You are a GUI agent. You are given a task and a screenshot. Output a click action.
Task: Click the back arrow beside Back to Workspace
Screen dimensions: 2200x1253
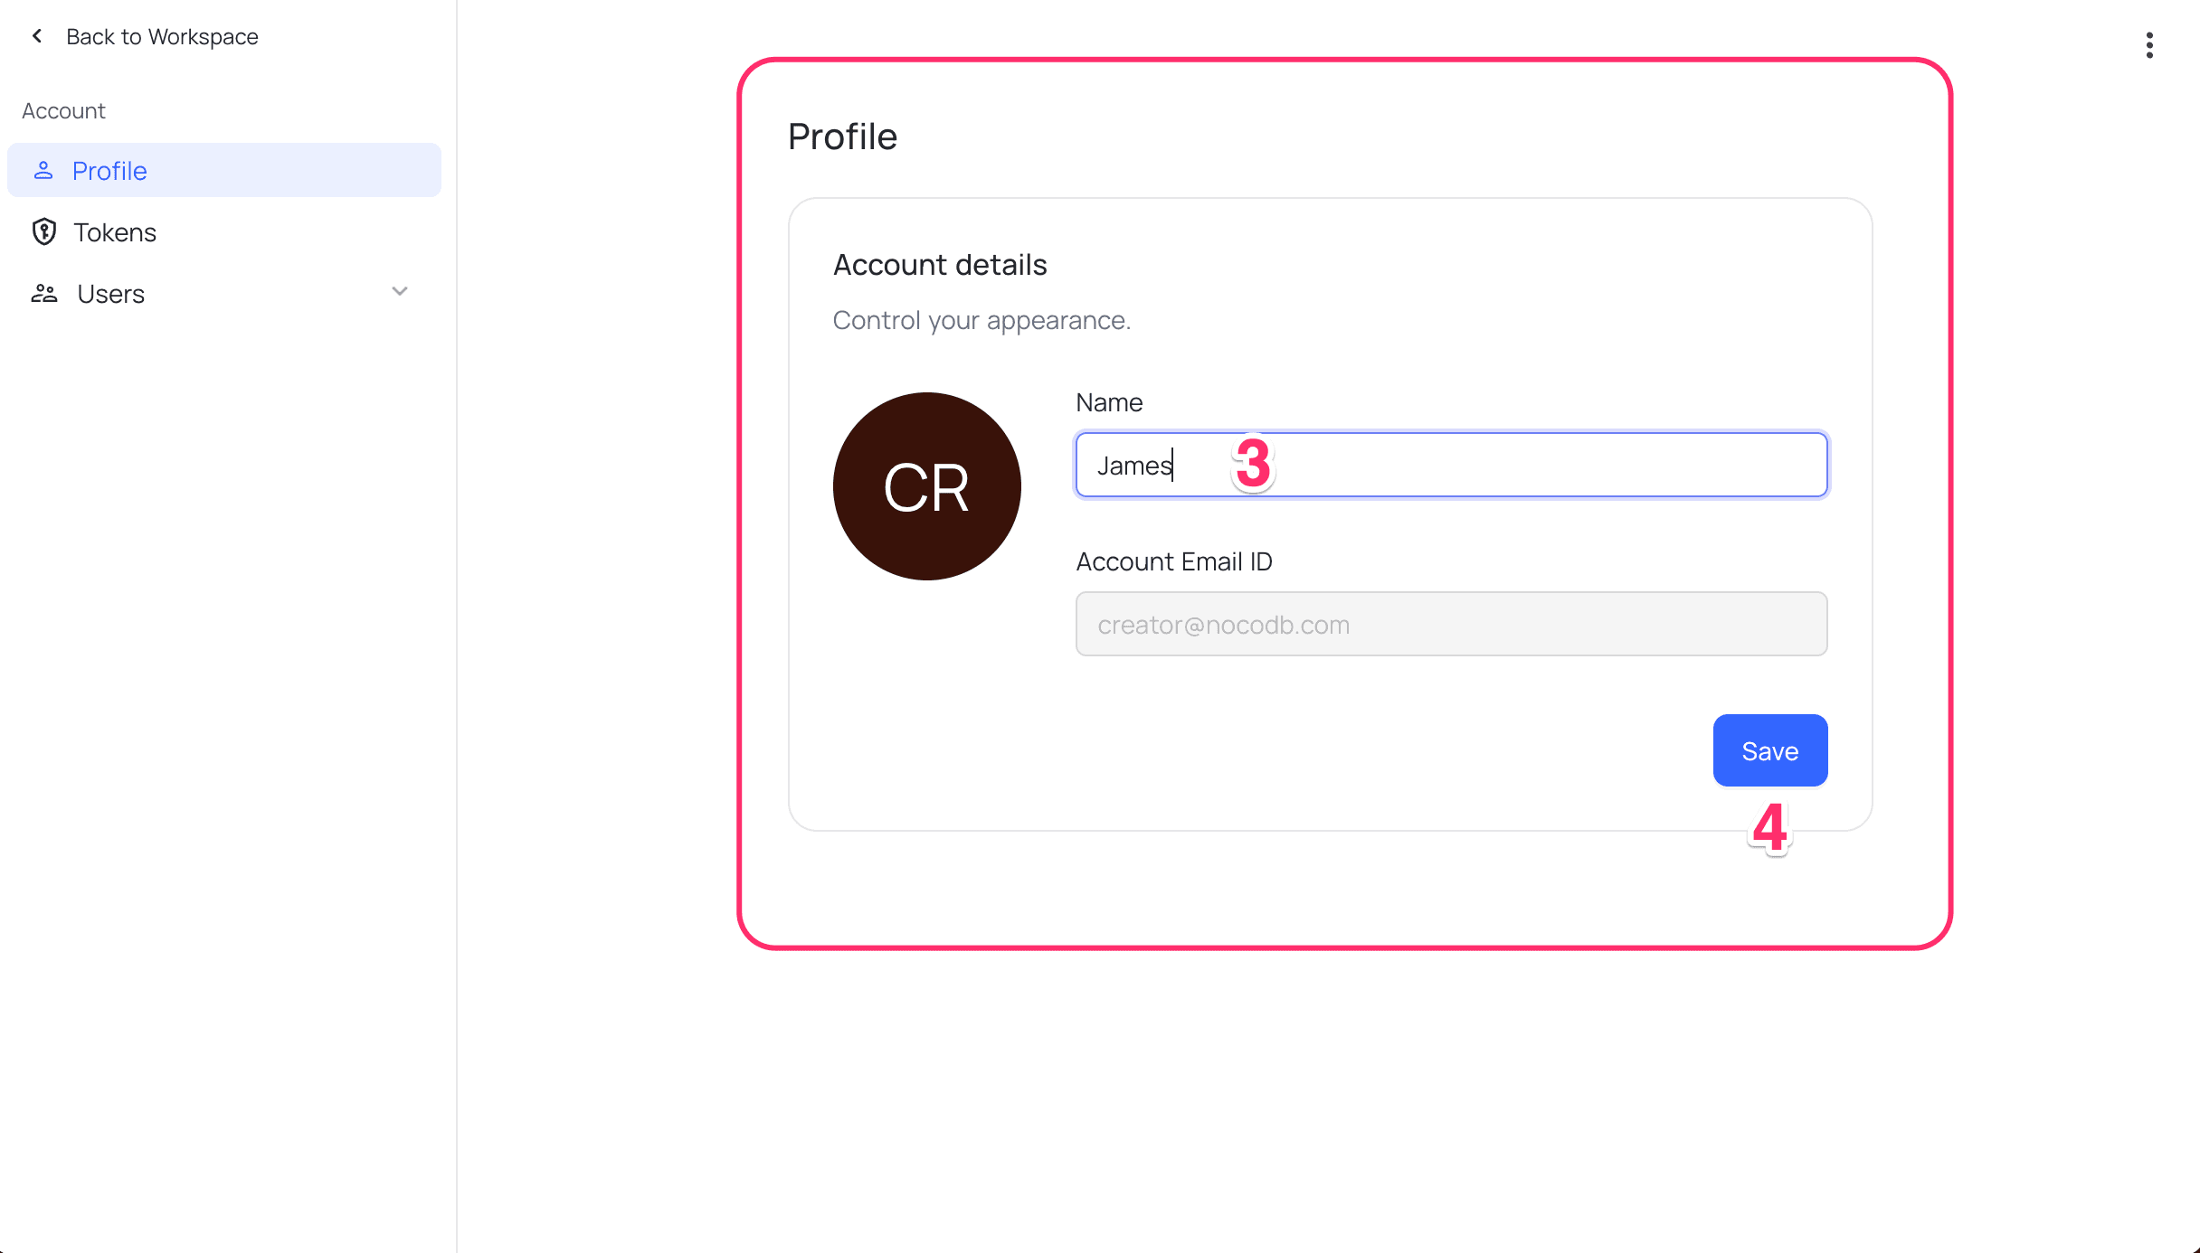(36, 35)
